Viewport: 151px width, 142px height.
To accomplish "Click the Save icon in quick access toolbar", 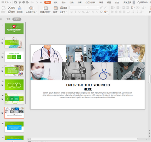I will [x=15, y=2].
